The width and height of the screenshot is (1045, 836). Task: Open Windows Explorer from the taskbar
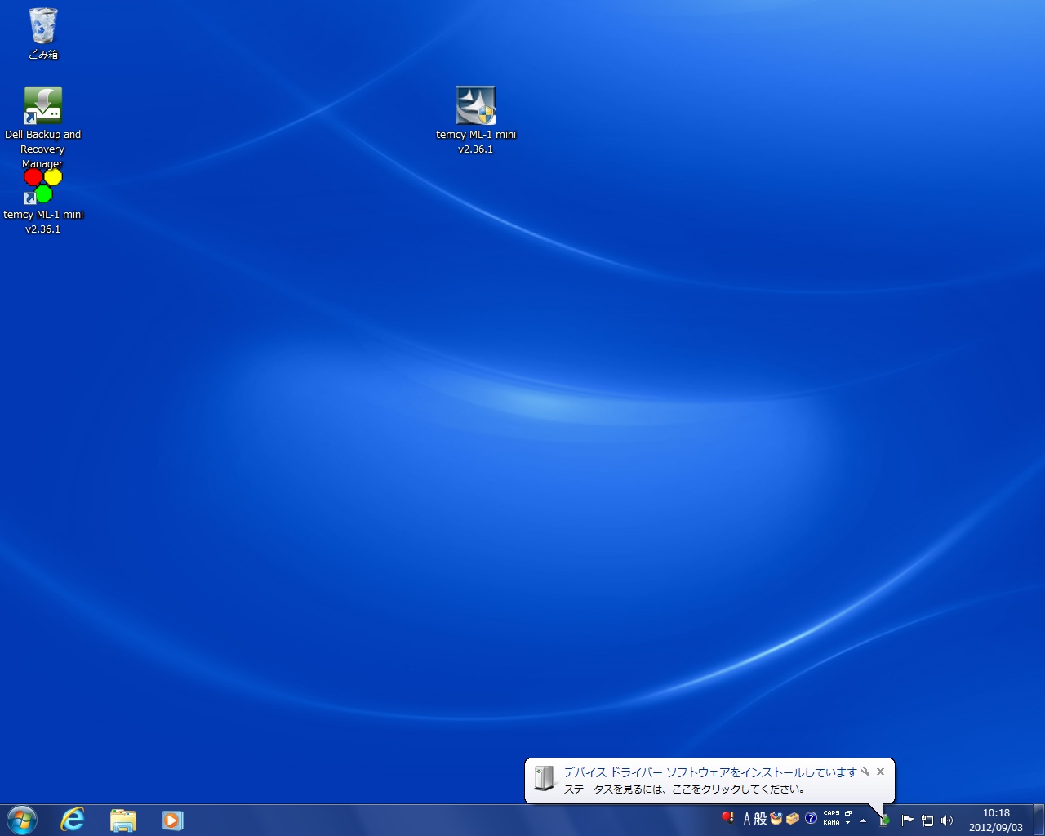click(122, 820)
